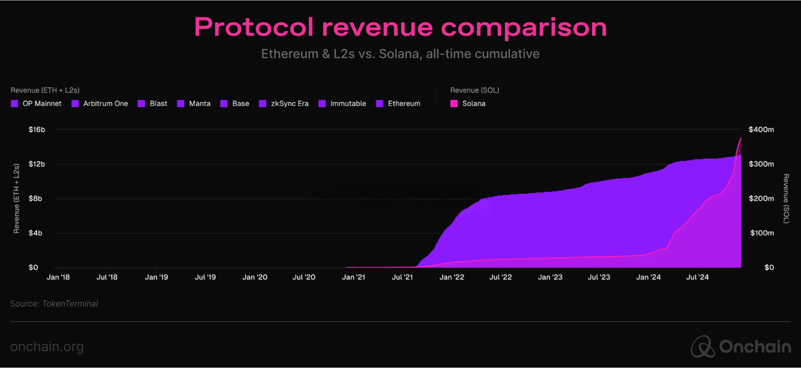Click the '$100m' right axis label
Image resolution: width=801 pixels, height=368 pixels.
click(x=762, y=233)
